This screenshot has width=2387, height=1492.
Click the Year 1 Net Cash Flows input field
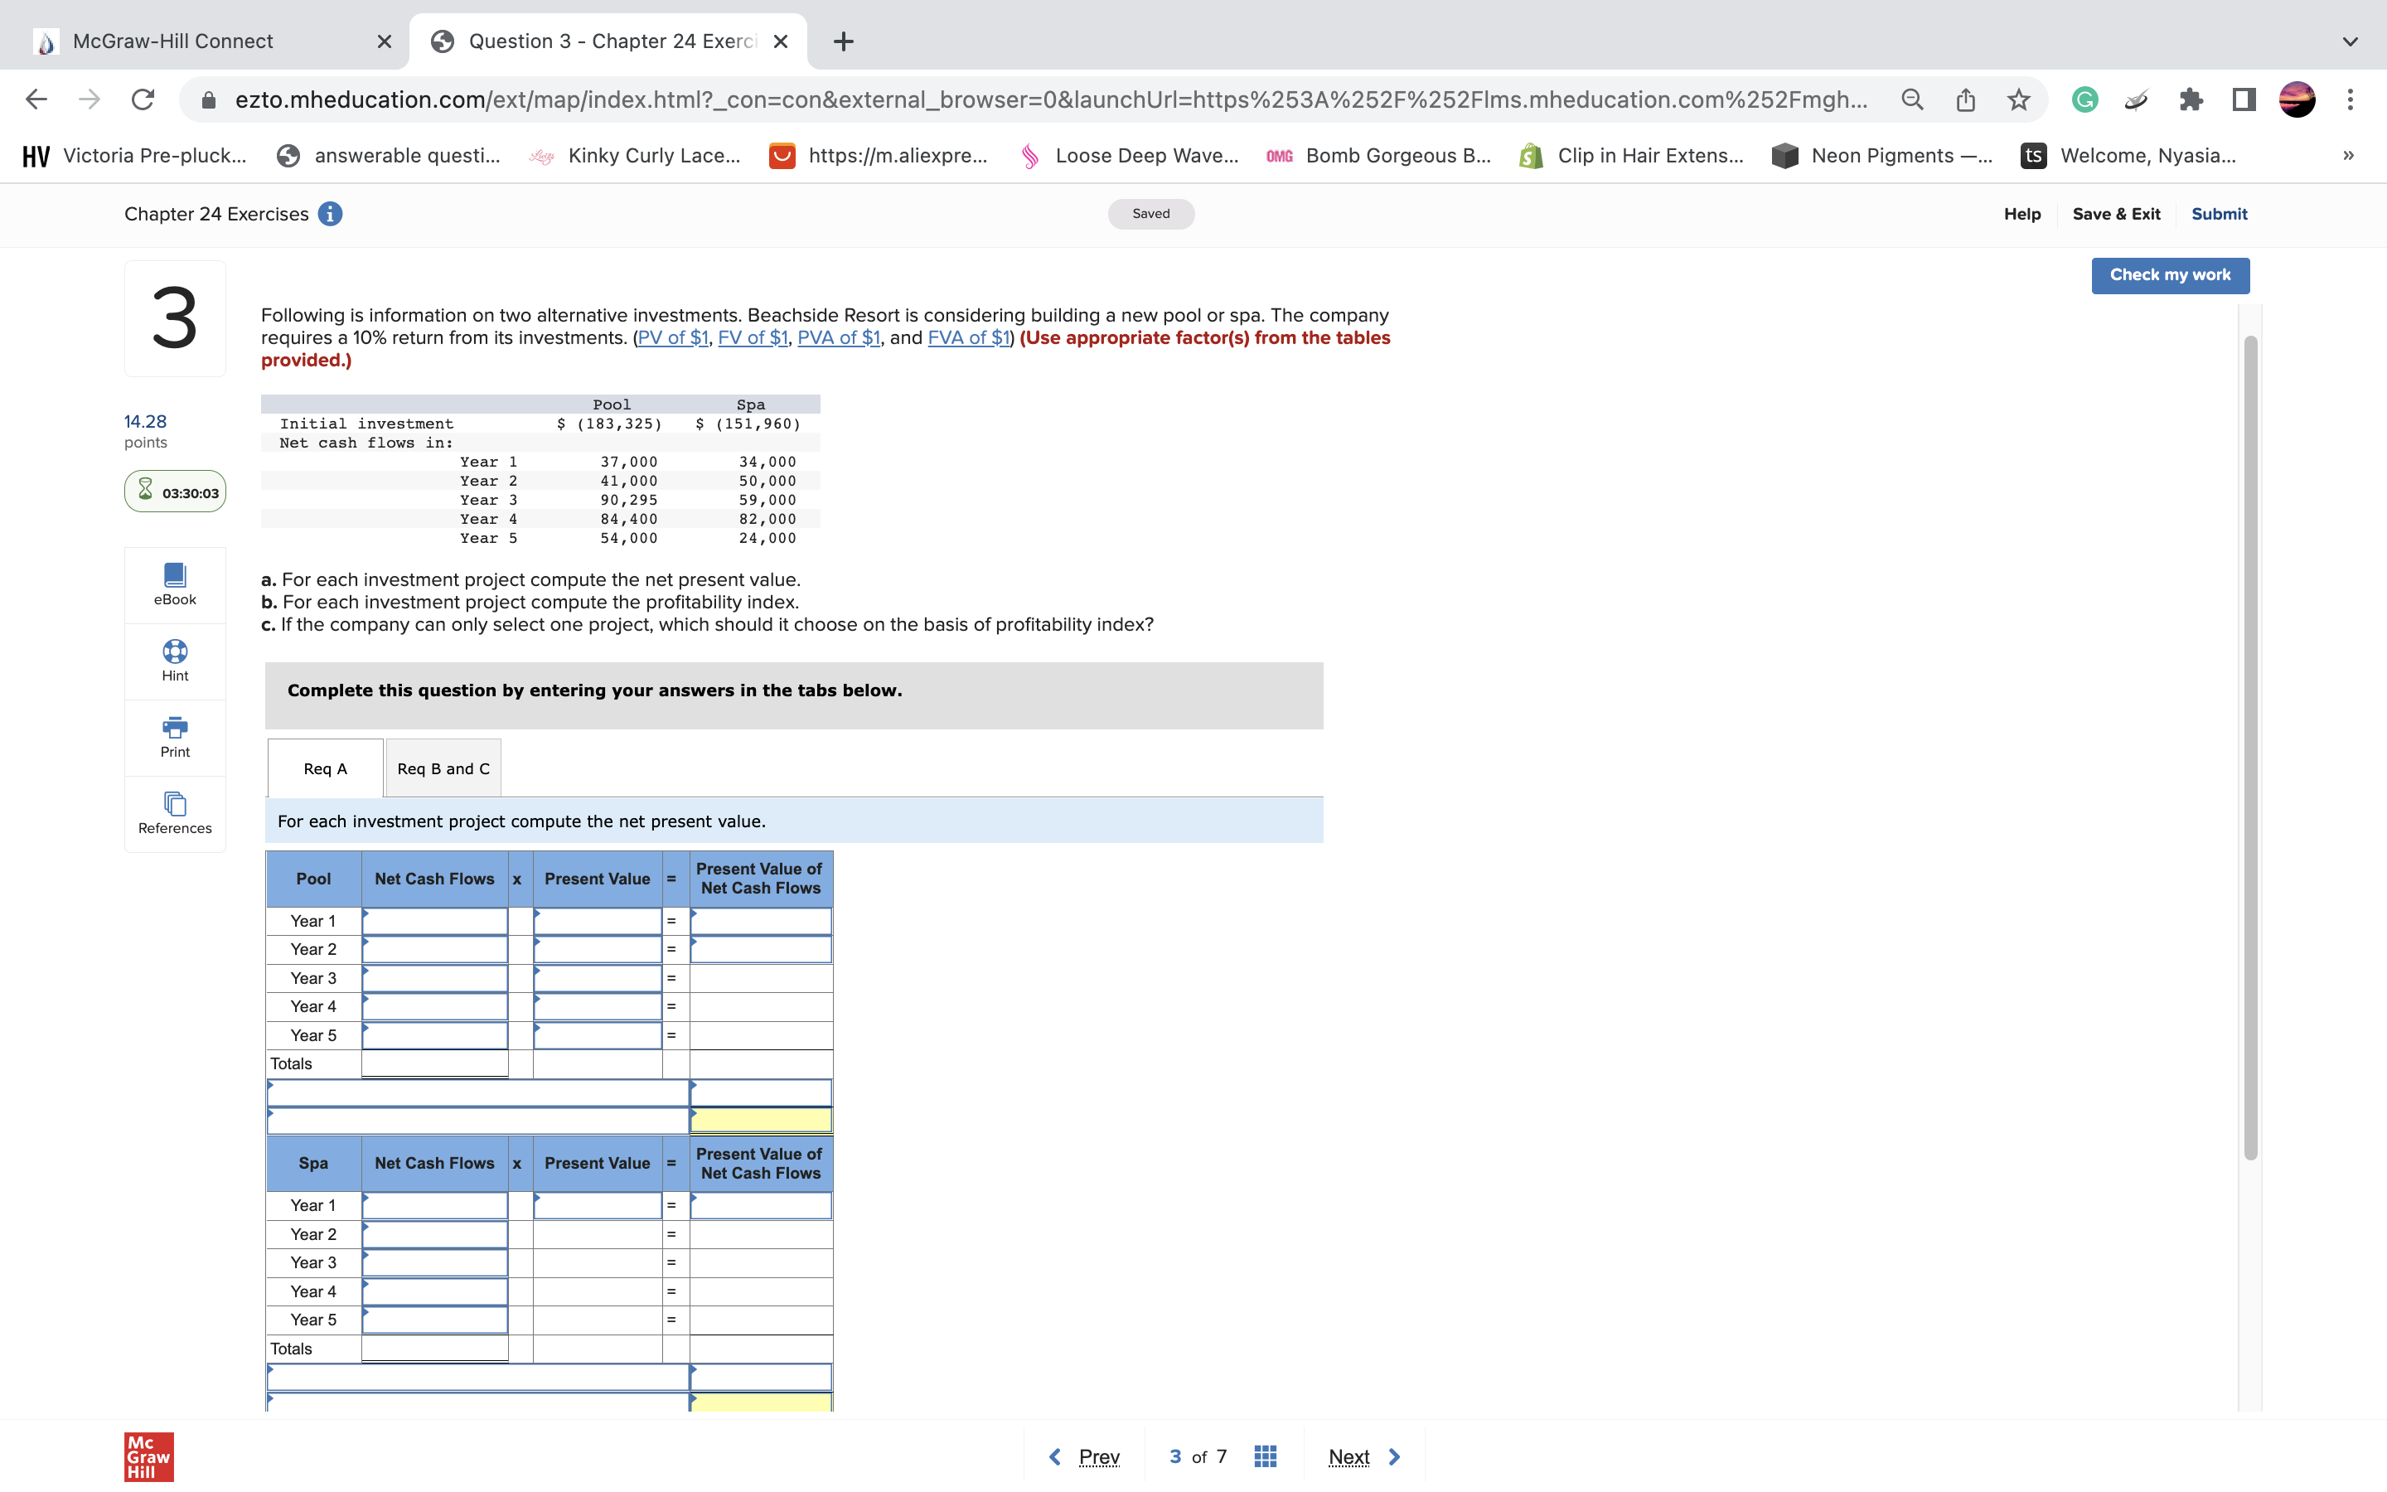[434, 920]
